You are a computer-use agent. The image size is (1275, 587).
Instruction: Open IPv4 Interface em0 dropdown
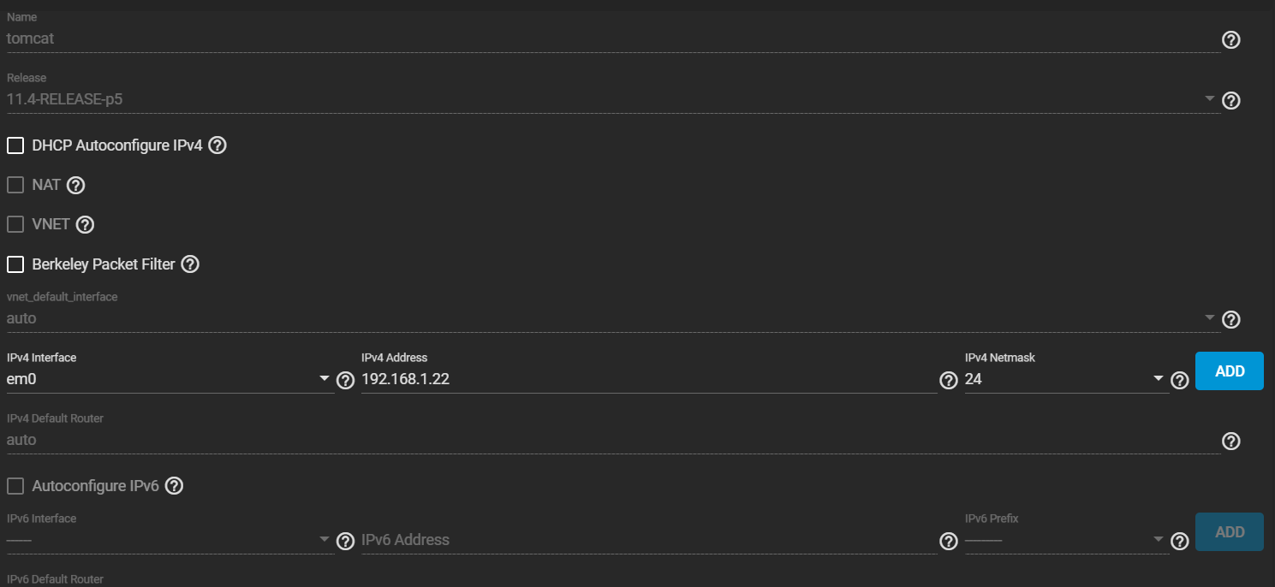pos(169,379)
